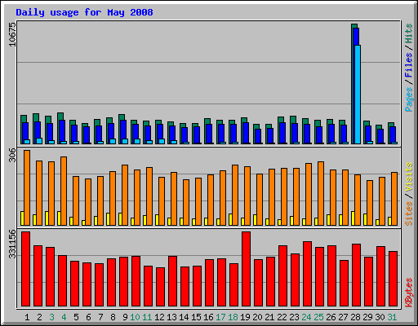Select the tall cyan Pages bar for day 28
The image size is (418, 326).
click(358, 95)
